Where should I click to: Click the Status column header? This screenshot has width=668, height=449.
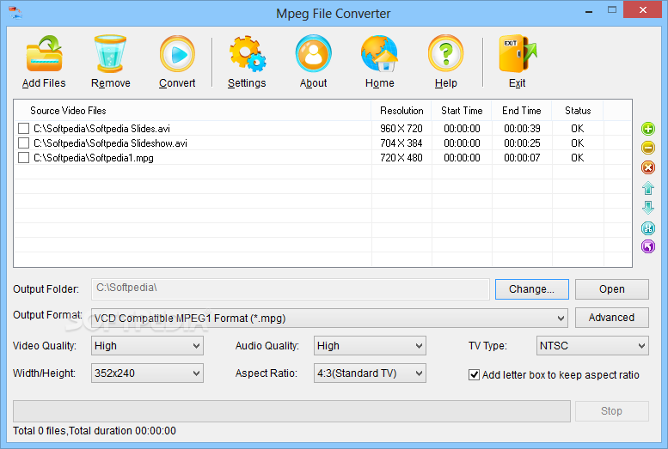pyautogui.click(x=578, y=111)
